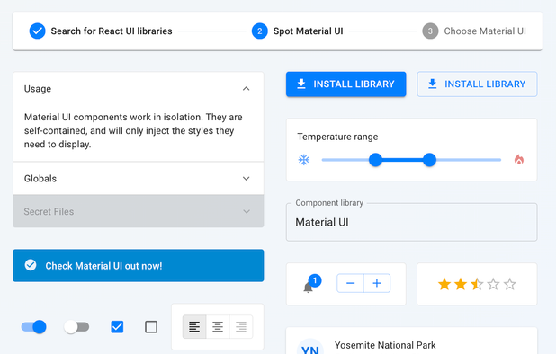The image size is (556, 354).
Task: Click the outlined Install Library button
Action: (x=478, y=84)
